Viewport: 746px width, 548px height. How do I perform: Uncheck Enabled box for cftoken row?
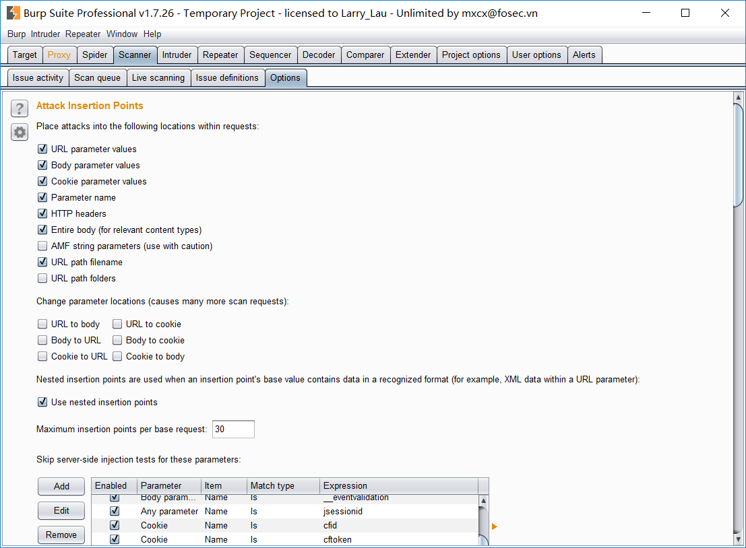click(x=114, y=539)
